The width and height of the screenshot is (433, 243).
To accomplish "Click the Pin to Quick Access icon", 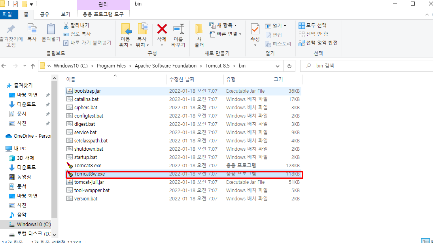I will (11, 29).
